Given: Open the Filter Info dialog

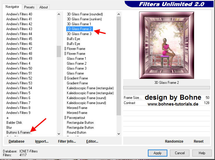Looking at the screenshot, I should click(67, 141).
